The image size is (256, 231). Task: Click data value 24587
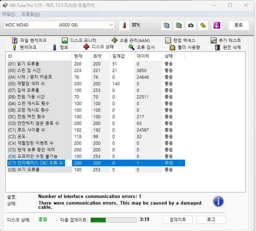coord(143,130)
